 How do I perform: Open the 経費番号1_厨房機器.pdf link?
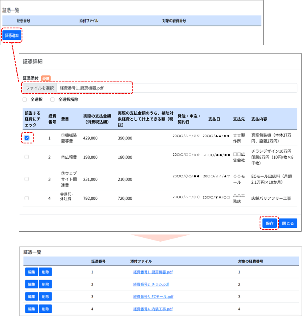click(152, 272)
